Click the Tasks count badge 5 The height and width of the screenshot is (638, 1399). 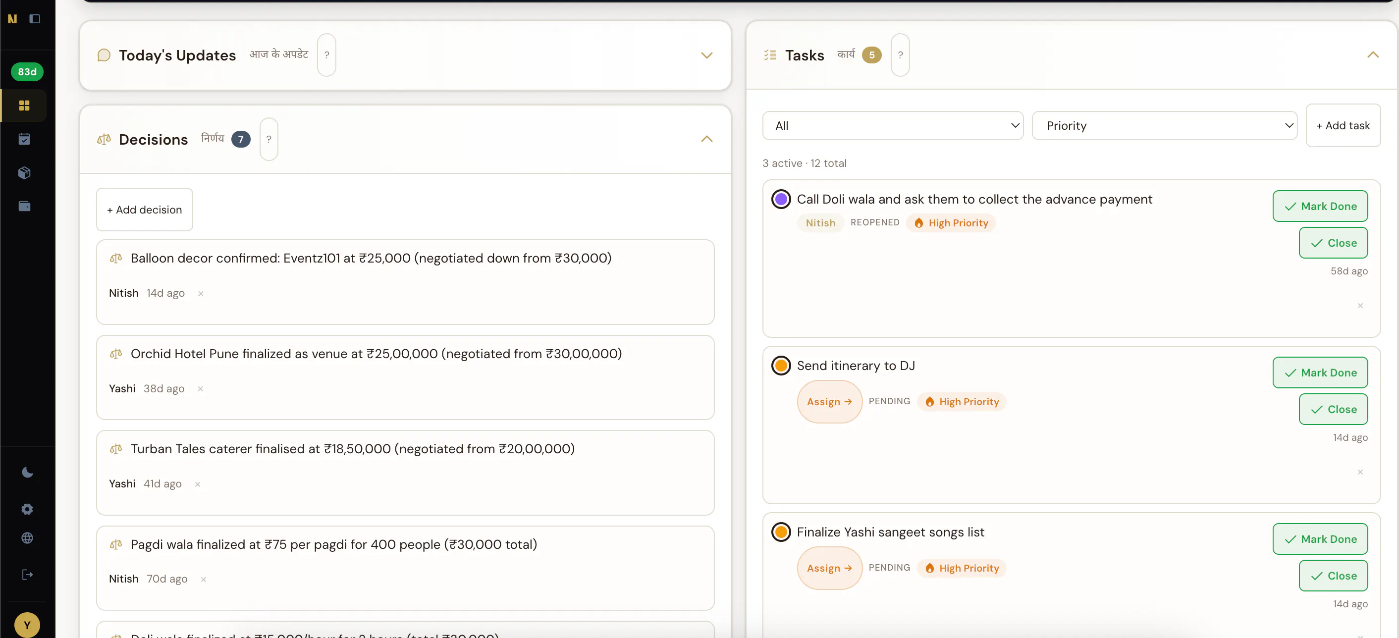click(x=872, y=55)
